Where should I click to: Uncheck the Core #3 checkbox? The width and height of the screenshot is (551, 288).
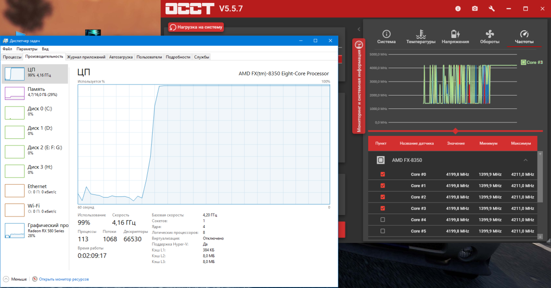(383, 208)
